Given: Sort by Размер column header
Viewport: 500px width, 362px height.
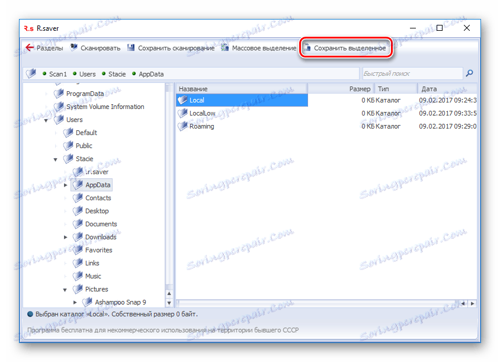Looking at the screenshot, I should coord(341,89).
